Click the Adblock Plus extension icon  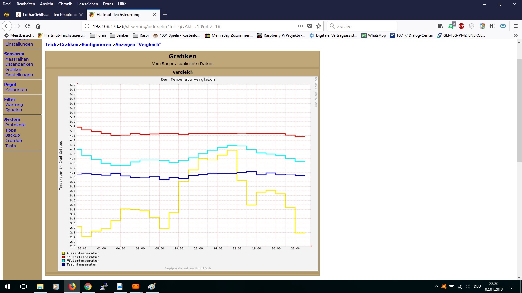461,26
